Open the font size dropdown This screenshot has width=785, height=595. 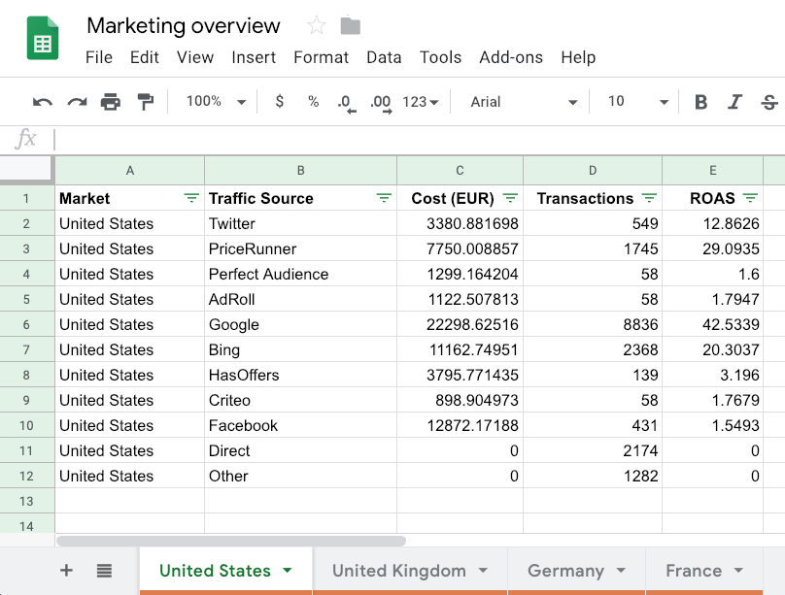pyautogui.click(x=637, y=102)
